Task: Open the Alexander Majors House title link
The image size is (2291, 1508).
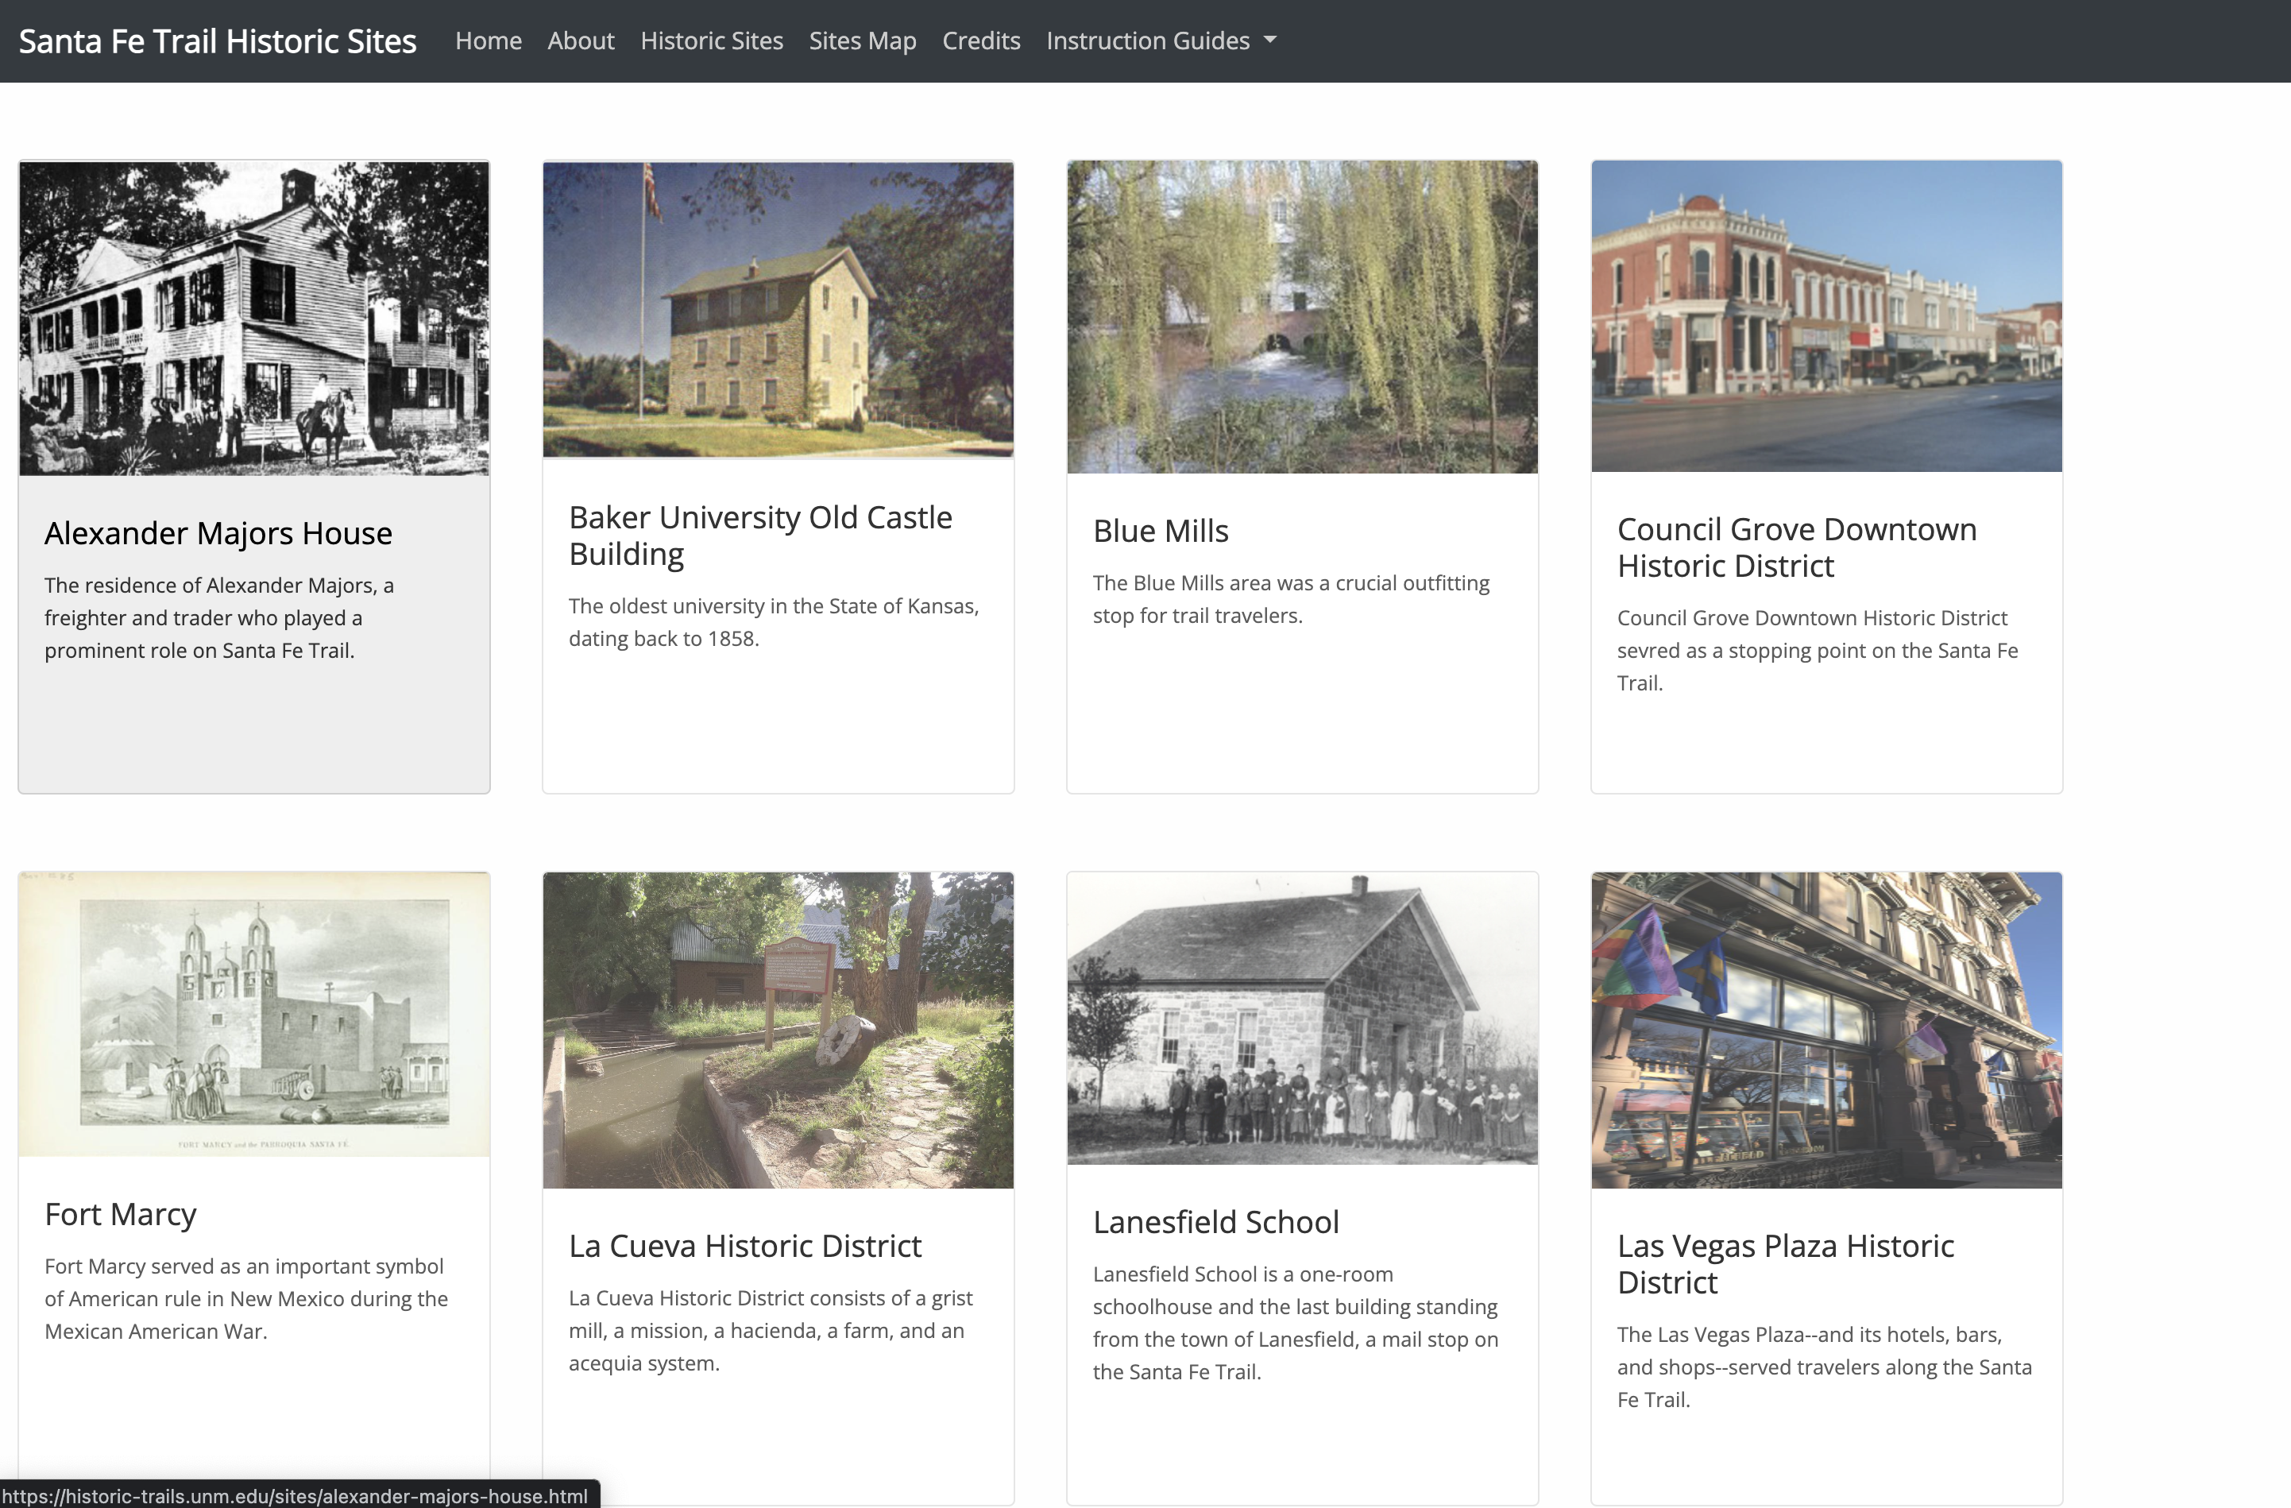Action: [x=218, y=532]
